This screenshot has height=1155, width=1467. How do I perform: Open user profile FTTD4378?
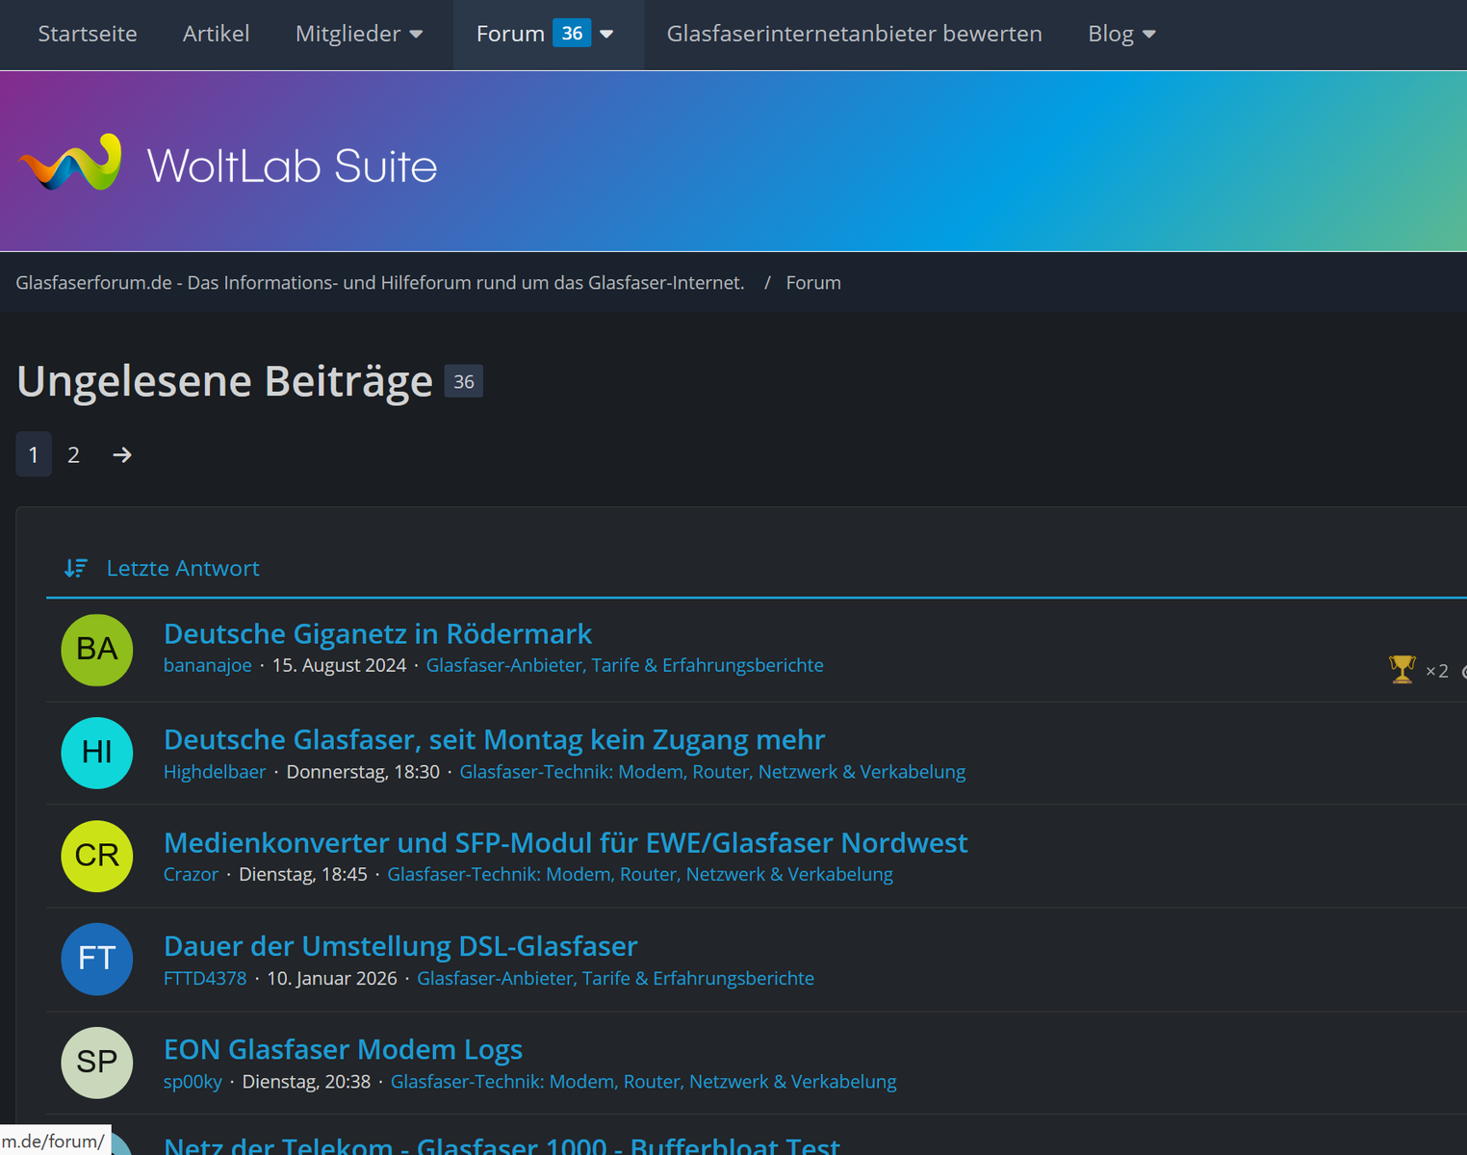(x=205, y=978)
